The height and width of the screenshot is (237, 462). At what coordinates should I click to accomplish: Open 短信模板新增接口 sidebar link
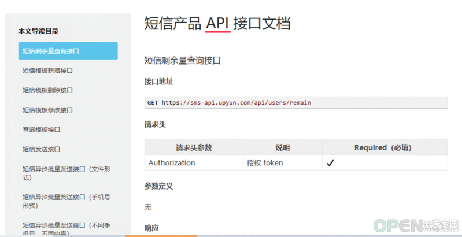coord(47,71)
